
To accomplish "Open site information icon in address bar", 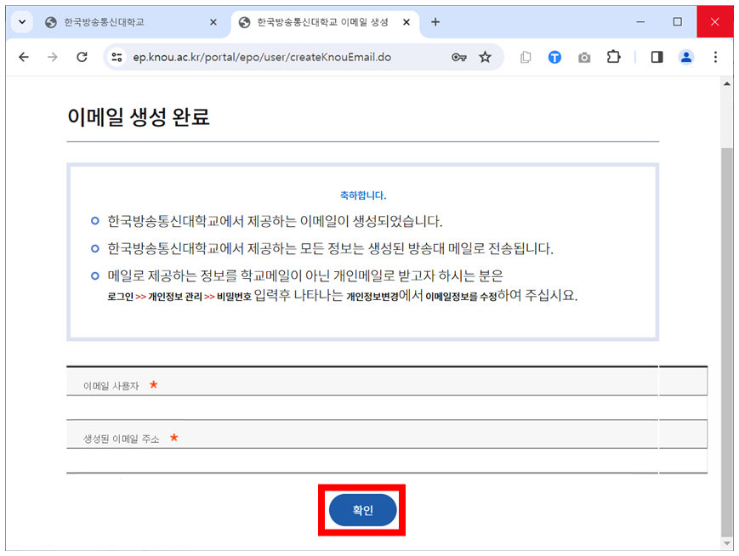I will tap(117, 57).
